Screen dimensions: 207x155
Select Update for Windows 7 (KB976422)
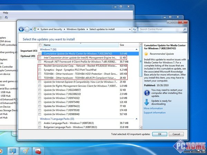coord(88,106)
